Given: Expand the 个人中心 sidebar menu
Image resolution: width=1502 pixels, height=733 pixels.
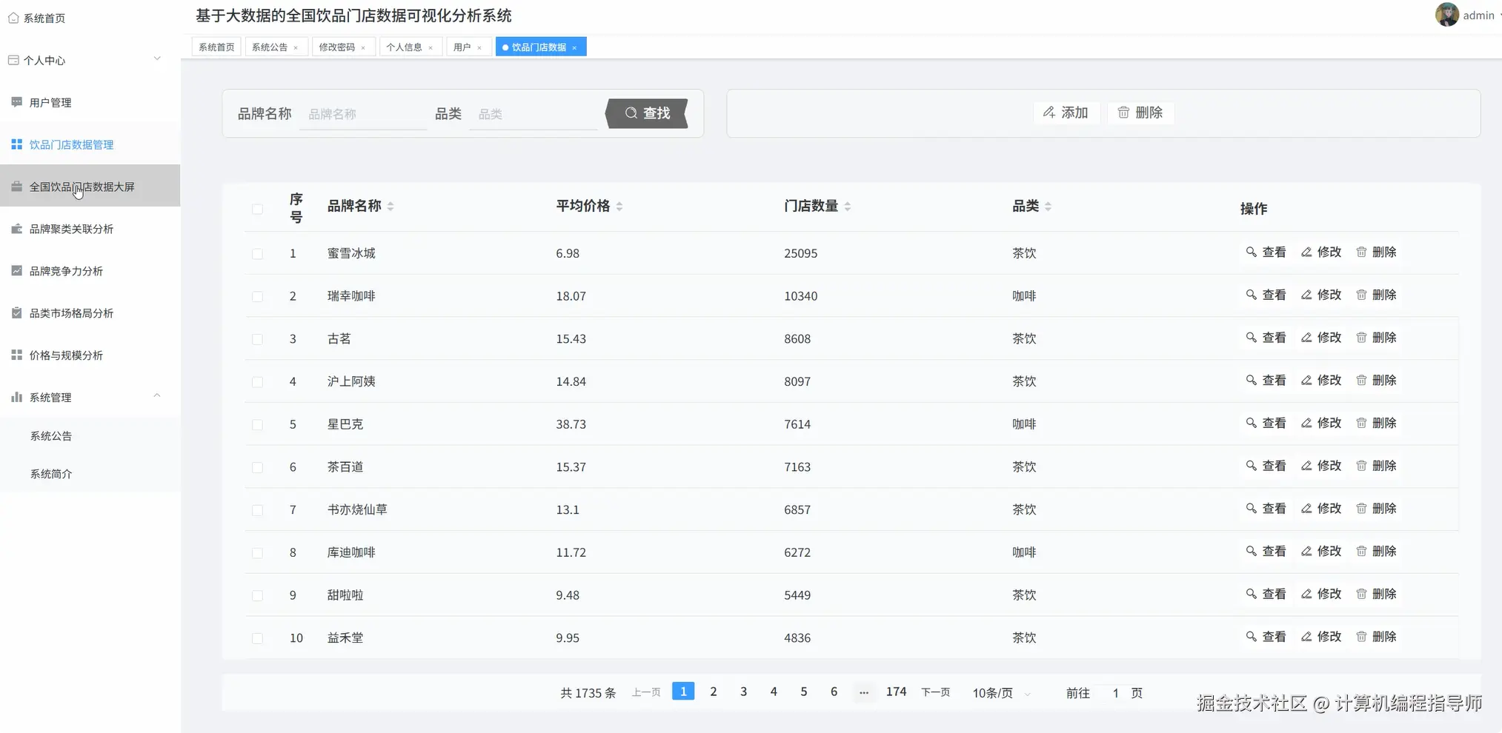Looking at the screenshot, I should click(x=156, y=58).
